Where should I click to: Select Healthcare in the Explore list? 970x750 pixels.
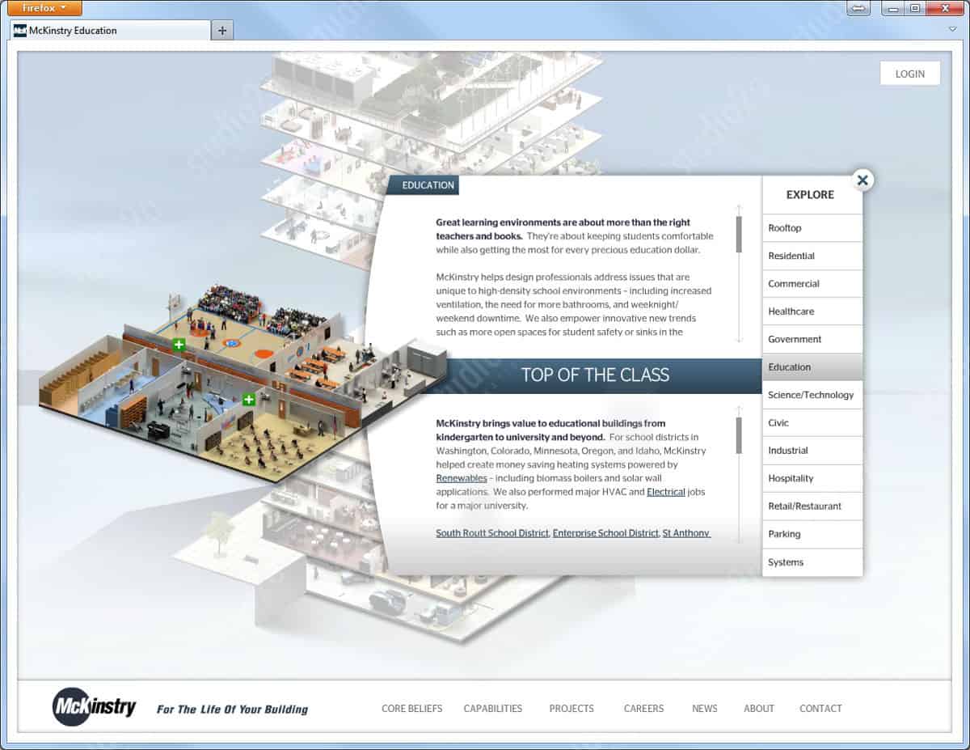(812, 311)
